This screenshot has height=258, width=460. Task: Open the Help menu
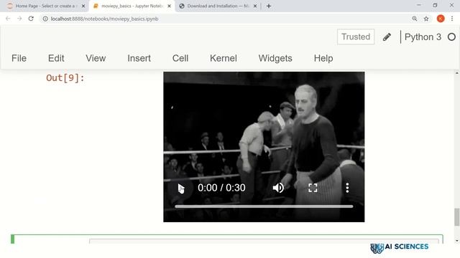point(323,58)
